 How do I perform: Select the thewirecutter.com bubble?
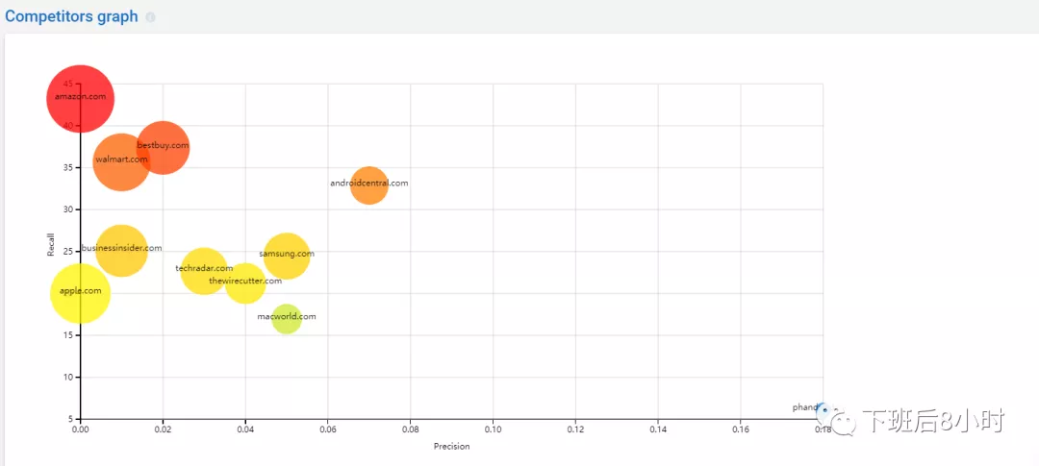click(245, 282)
